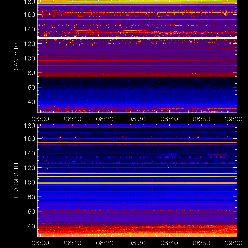Pick the 180 label on Learmonth axis
The width and height of the screenshot is (248, 248).
(x=29, y=126)
